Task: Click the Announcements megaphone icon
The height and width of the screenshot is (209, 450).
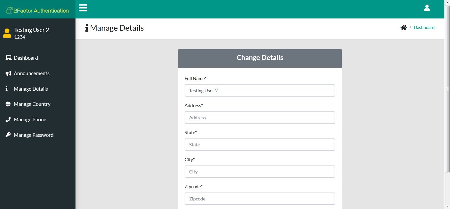Action: click(x=8, y=73)
